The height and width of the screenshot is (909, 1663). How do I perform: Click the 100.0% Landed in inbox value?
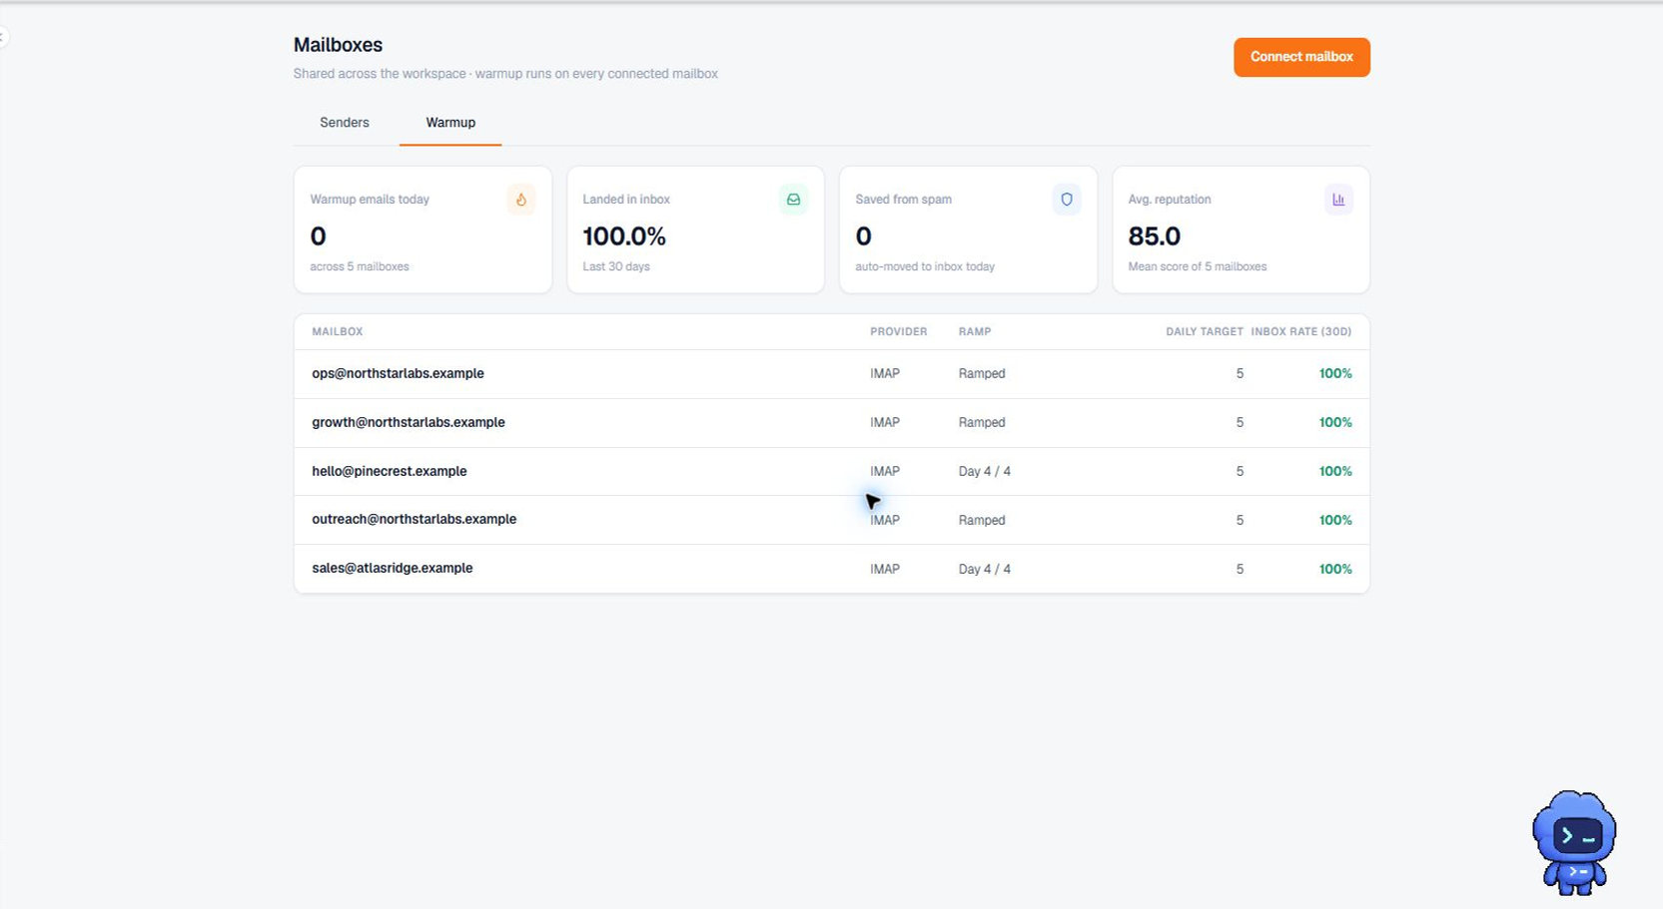pyautogui.click(x=624, y=236)
